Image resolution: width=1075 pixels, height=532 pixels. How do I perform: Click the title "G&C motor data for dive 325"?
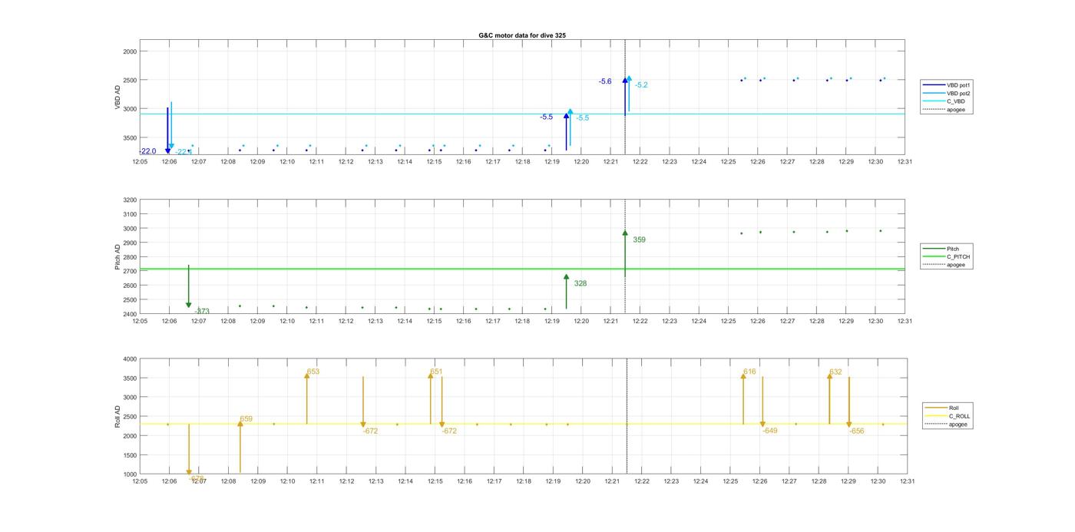point(522,35)
